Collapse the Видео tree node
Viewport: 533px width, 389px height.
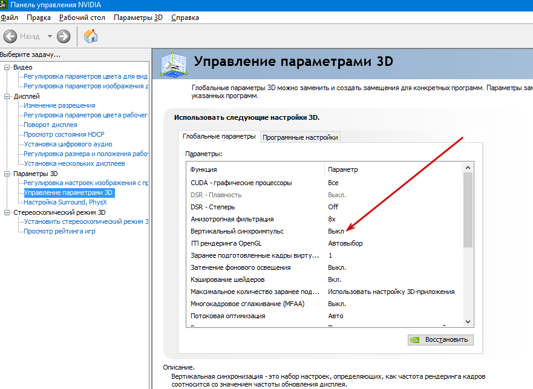click(x=7, y=67)
